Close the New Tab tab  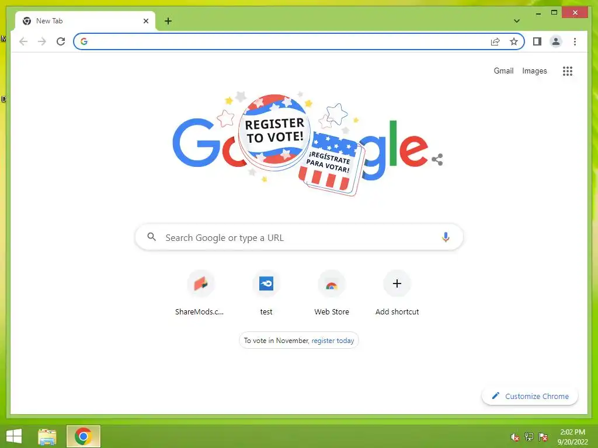click(145, 21)
